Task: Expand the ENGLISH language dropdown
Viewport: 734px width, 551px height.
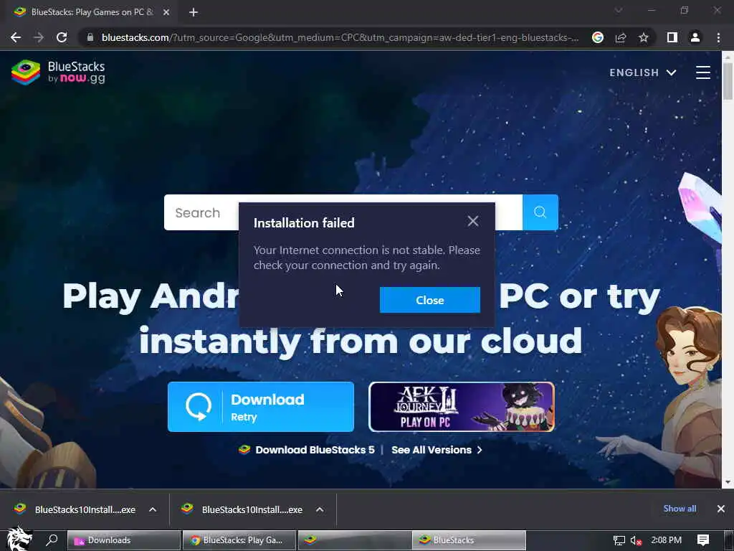Action: pos(643,72)
